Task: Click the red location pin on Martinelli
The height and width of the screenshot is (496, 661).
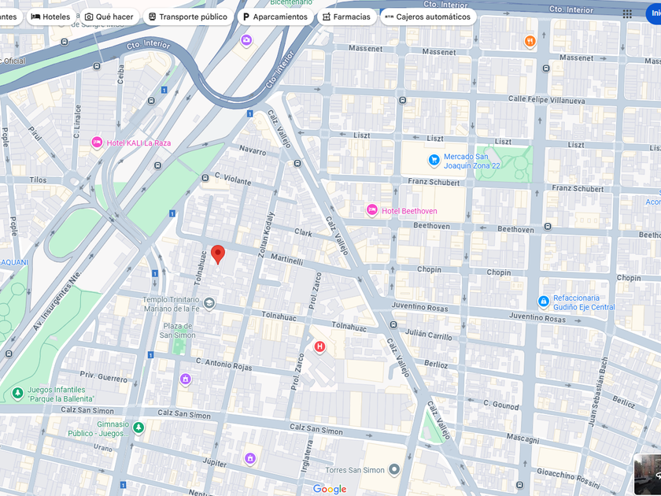Action: click(x=218, y=255)
